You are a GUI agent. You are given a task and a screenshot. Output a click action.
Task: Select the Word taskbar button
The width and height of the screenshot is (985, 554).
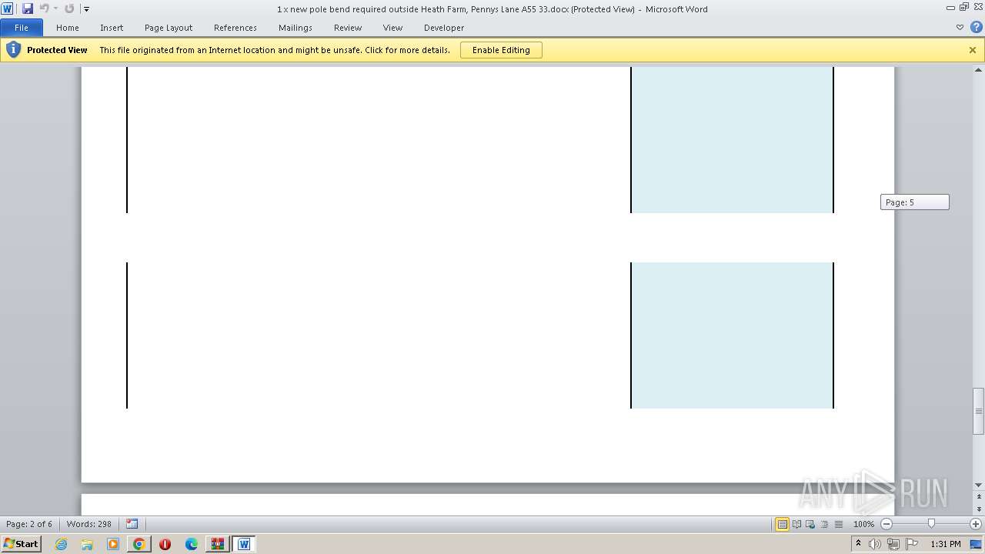244,544
